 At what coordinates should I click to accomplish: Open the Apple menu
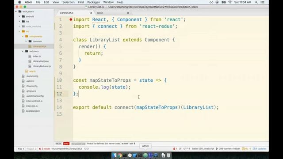click(x=19, y=2)
